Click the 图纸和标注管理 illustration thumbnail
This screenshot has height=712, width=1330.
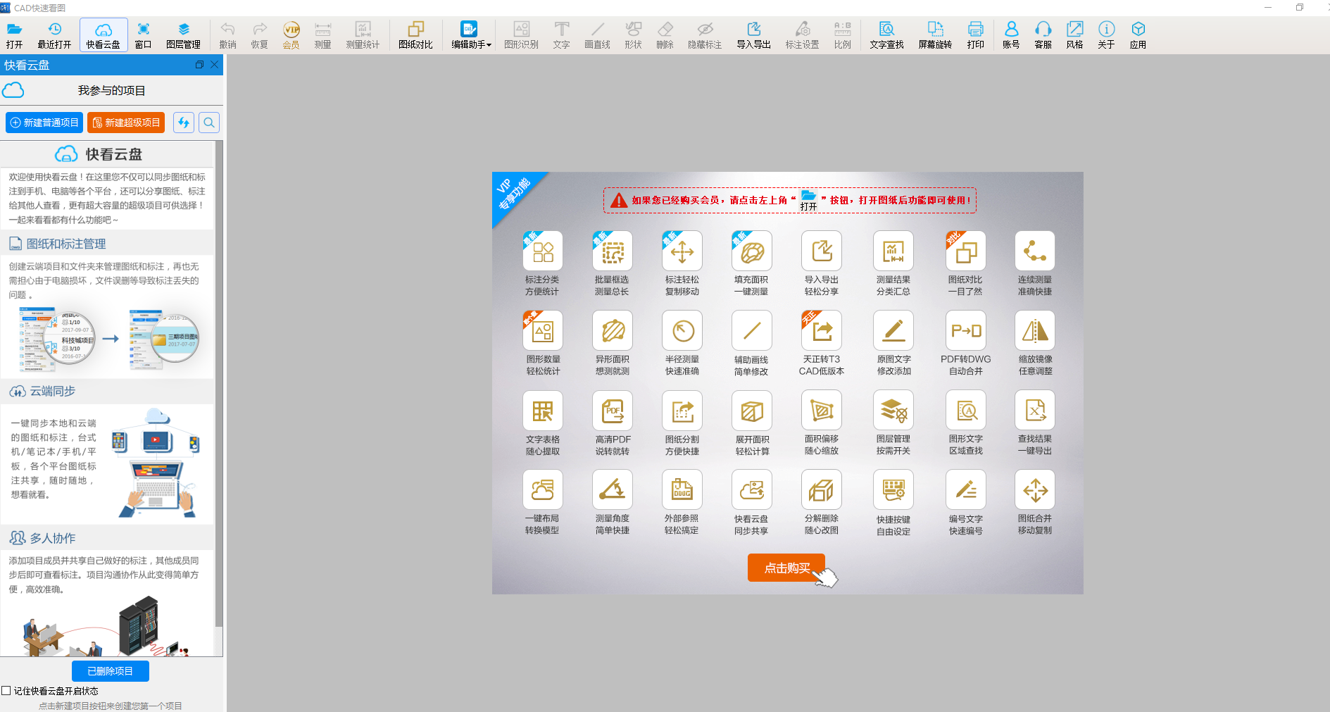108,339
